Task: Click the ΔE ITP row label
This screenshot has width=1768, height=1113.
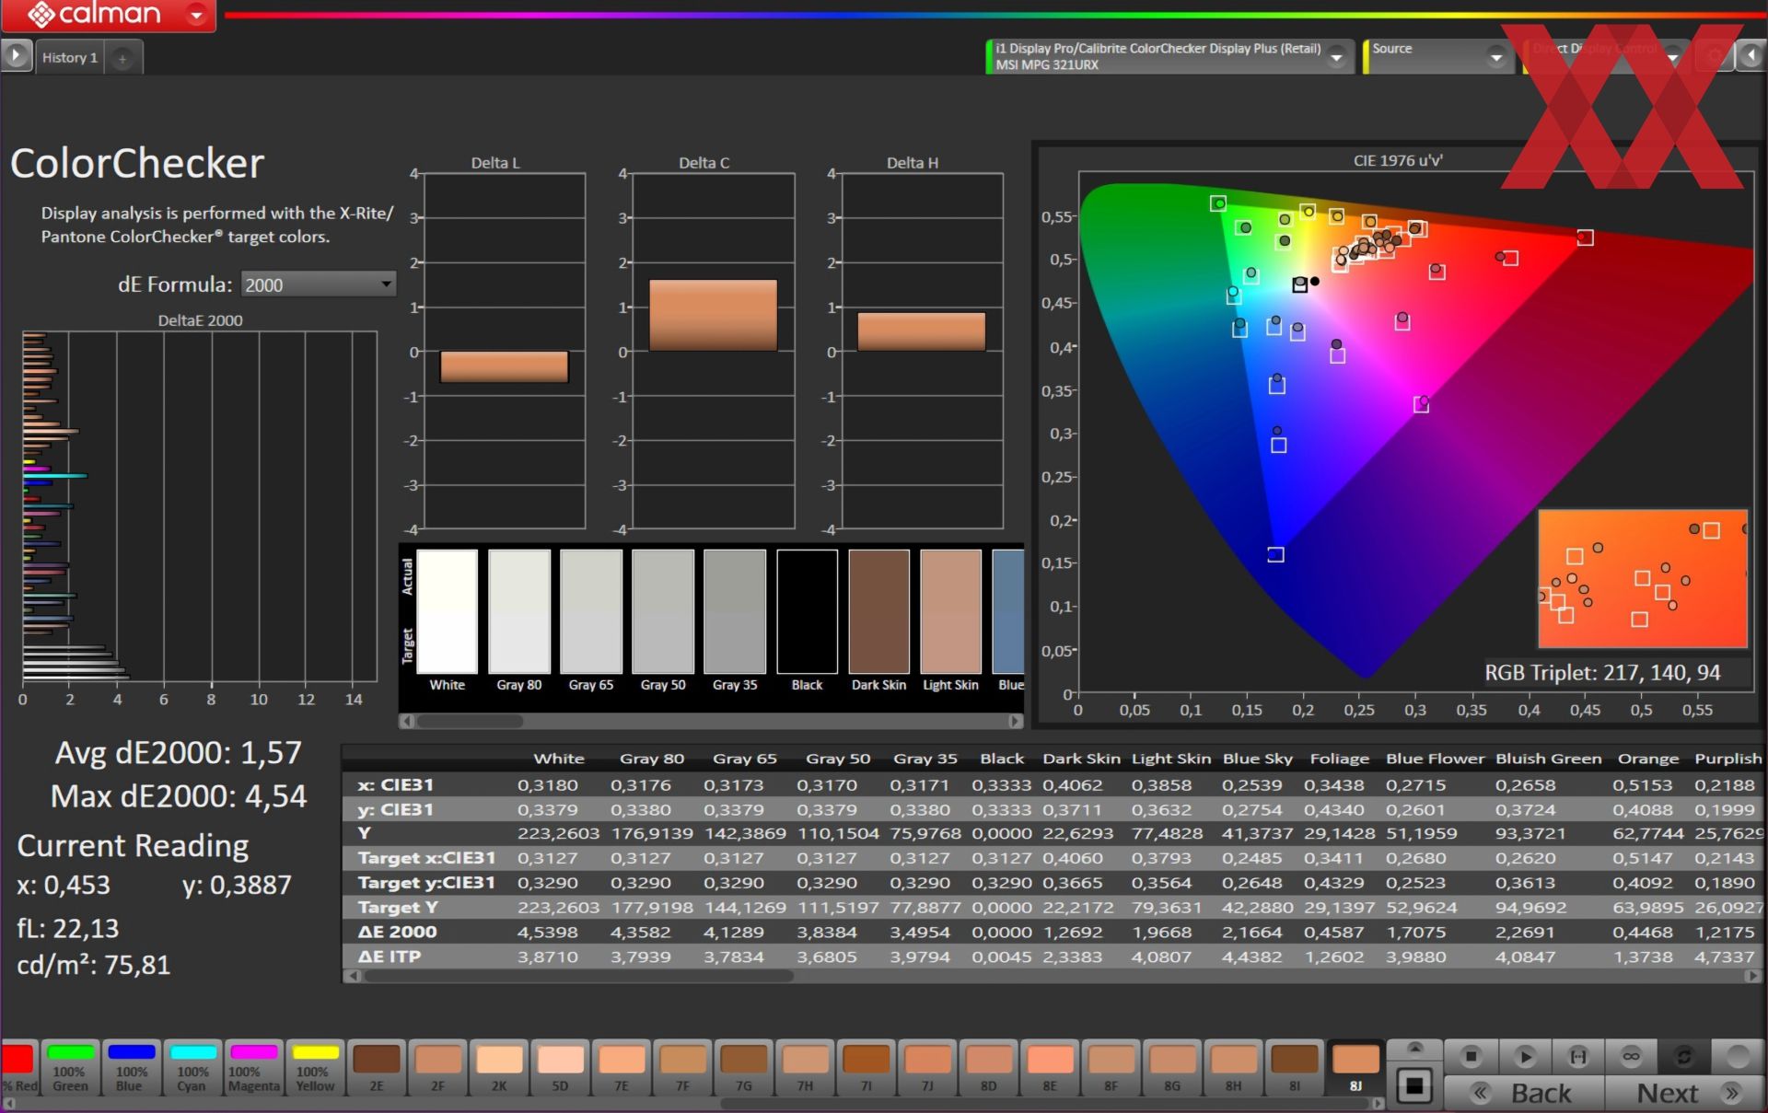Action: [389, 956]
